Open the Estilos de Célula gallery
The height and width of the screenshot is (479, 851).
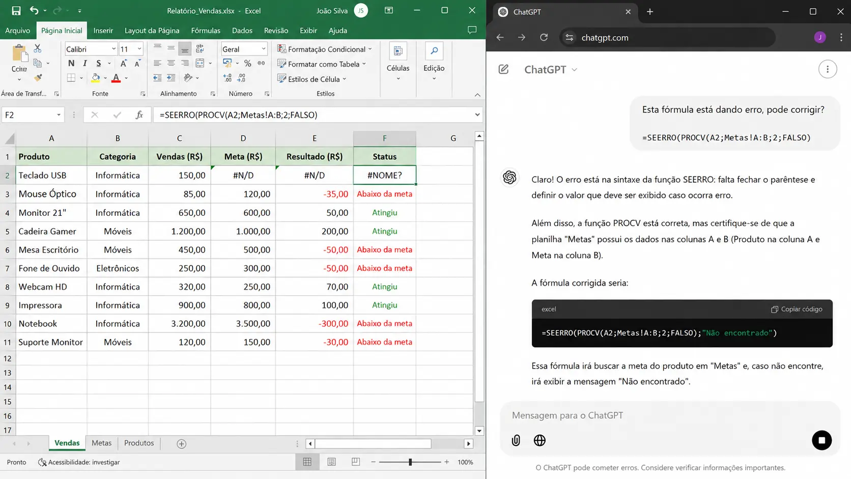click(x=312, y=79)
